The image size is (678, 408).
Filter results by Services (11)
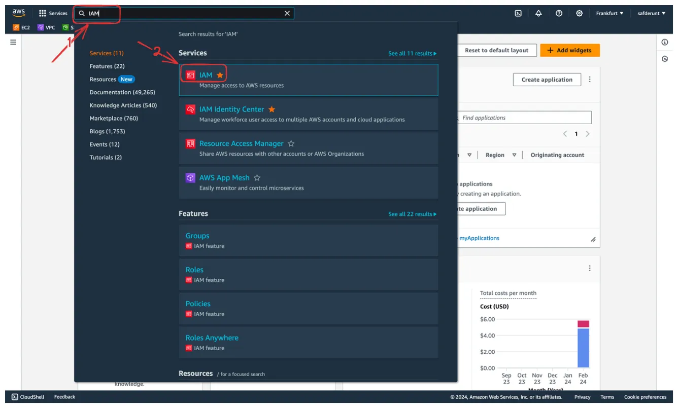coord(107,53)
